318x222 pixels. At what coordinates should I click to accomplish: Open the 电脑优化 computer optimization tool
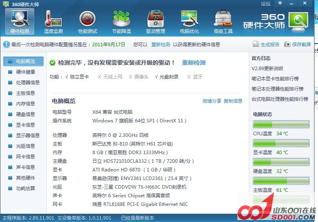pos(189,22)
